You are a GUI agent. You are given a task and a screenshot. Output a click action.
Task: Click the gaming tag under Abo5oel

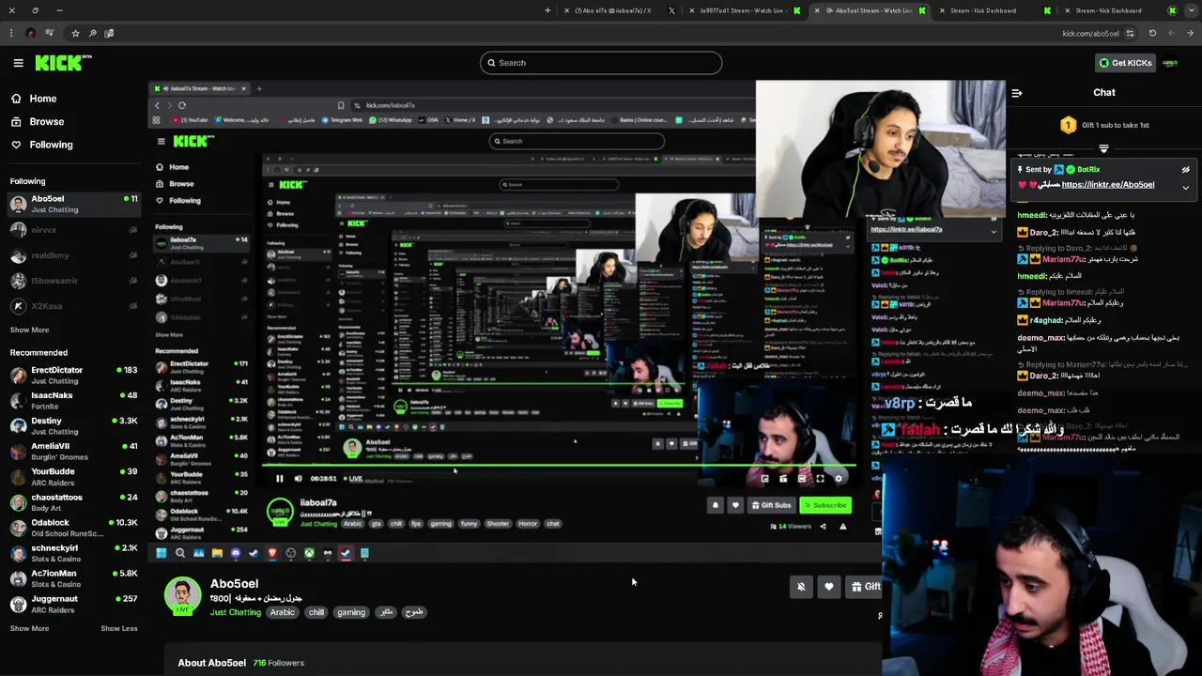tap(351, 612)
